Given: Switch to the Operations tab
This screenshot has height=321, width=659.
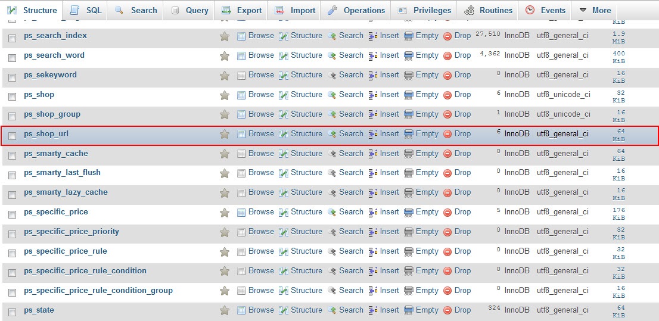Looking at the screenshot, I should 356,10.
